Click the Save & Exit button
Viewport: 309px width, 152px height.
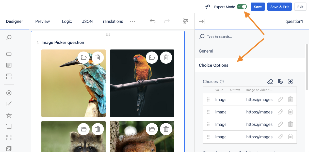pyautogui.click(x=279, y=7)
